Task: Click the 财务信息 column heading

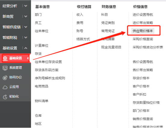Action: 109,7
